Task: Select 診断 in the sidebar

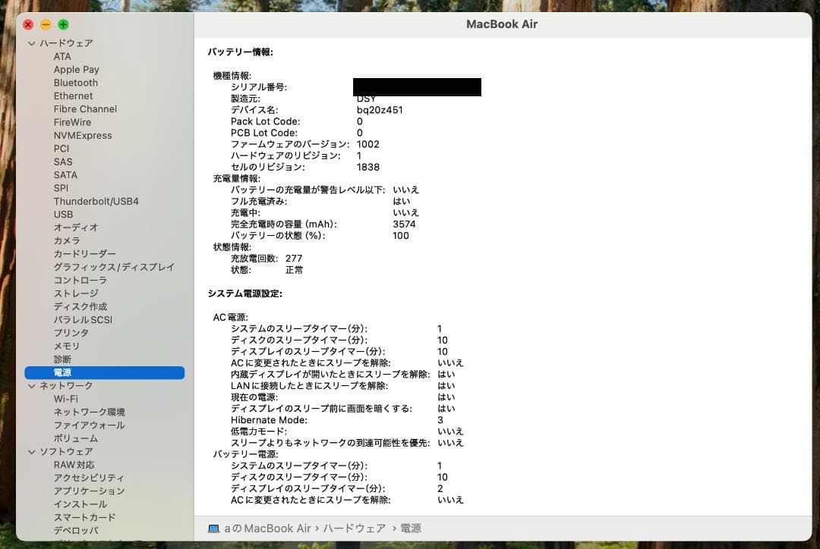Action: (62, 359)
